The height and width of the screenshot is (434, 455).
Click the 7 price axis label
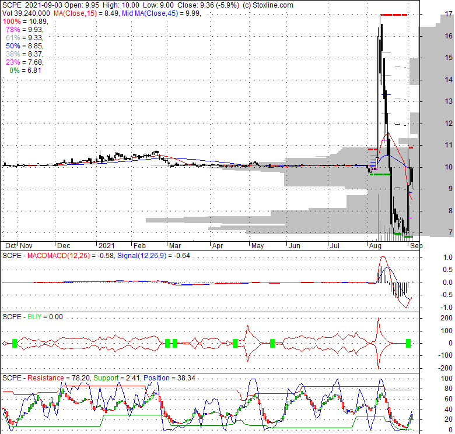coord(450,232)
